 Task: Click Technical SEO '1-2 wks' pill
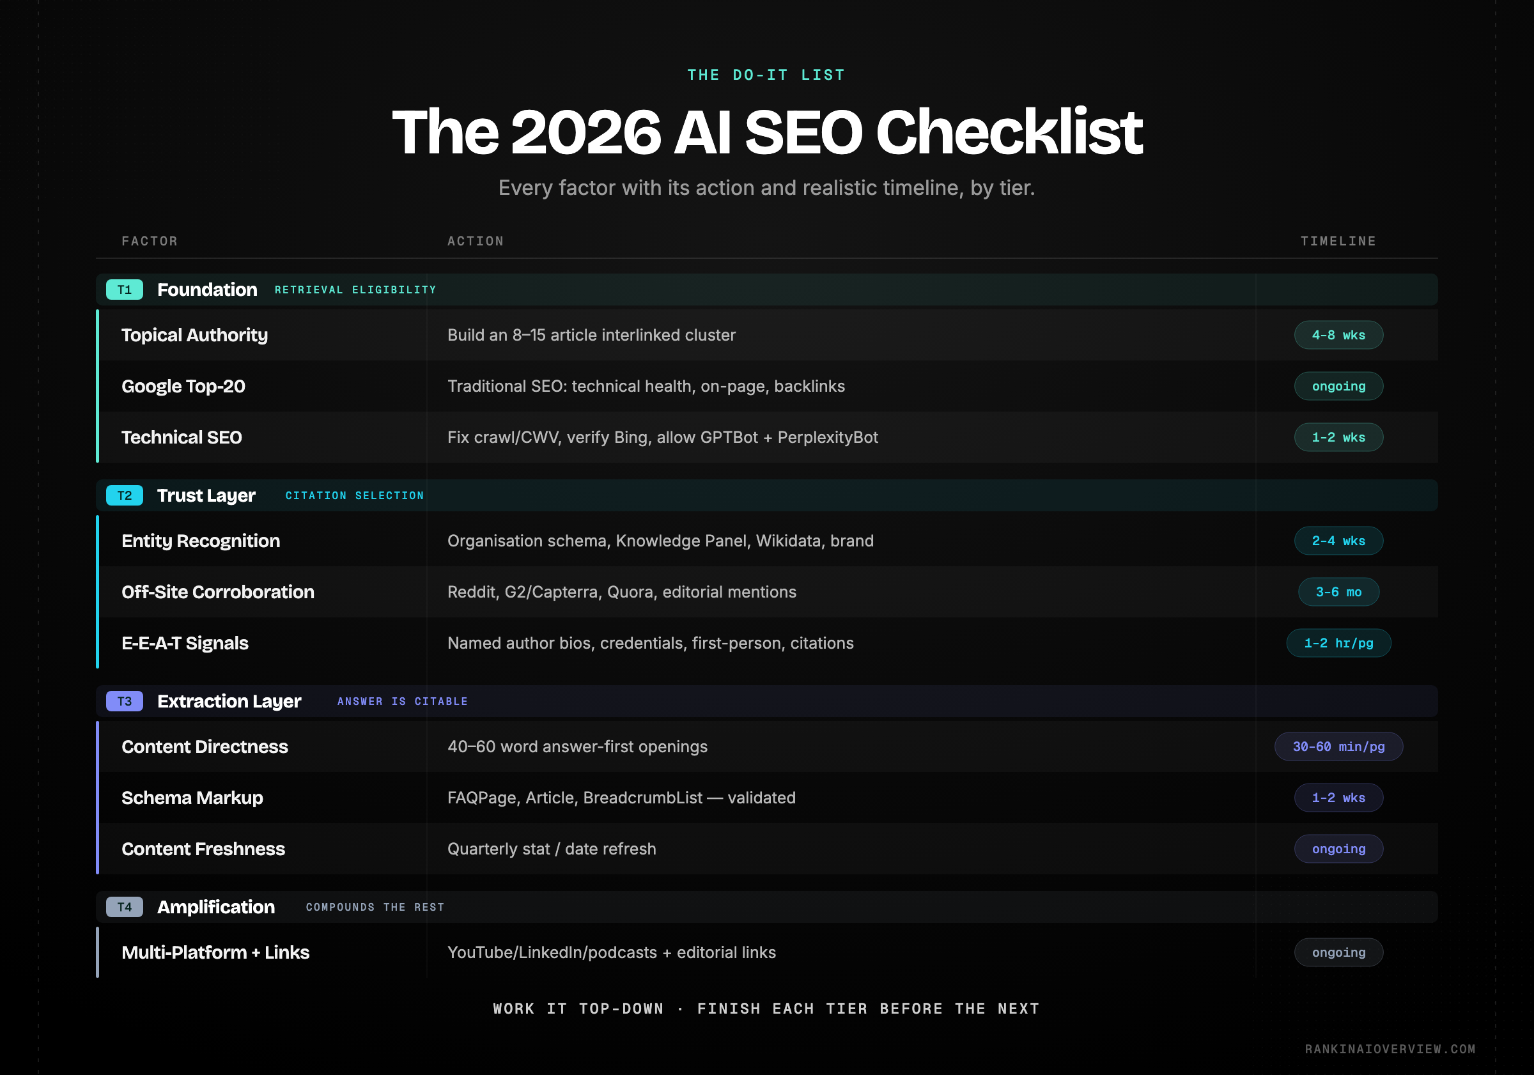click(x=1338, y=437)
